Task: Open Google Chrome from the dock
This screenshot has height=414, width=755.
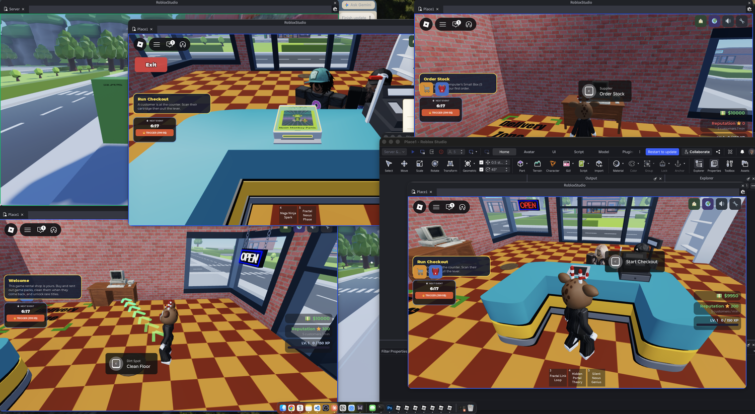Action: click(x=291, y=408)
